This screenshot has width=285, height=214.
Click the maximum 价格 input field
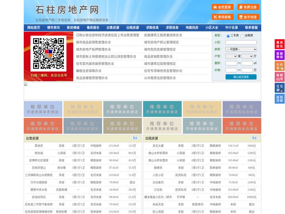247,70
